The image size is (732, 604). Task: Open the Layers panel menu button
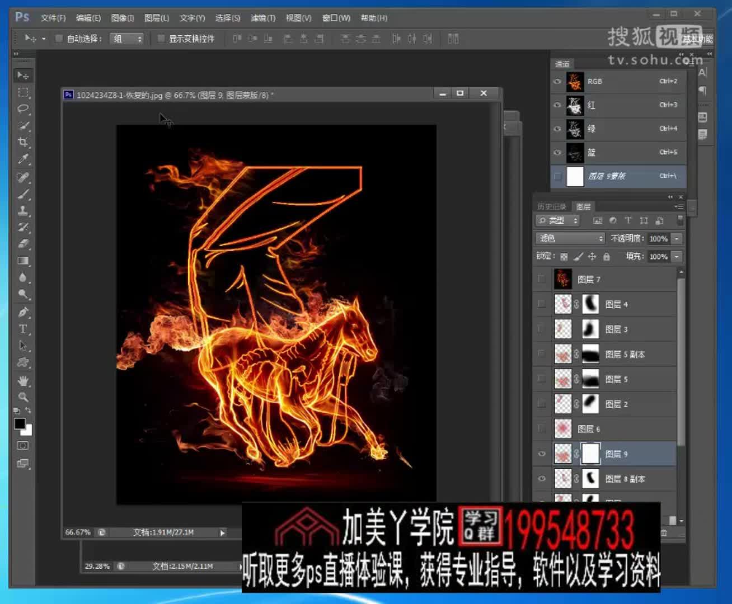679,206
